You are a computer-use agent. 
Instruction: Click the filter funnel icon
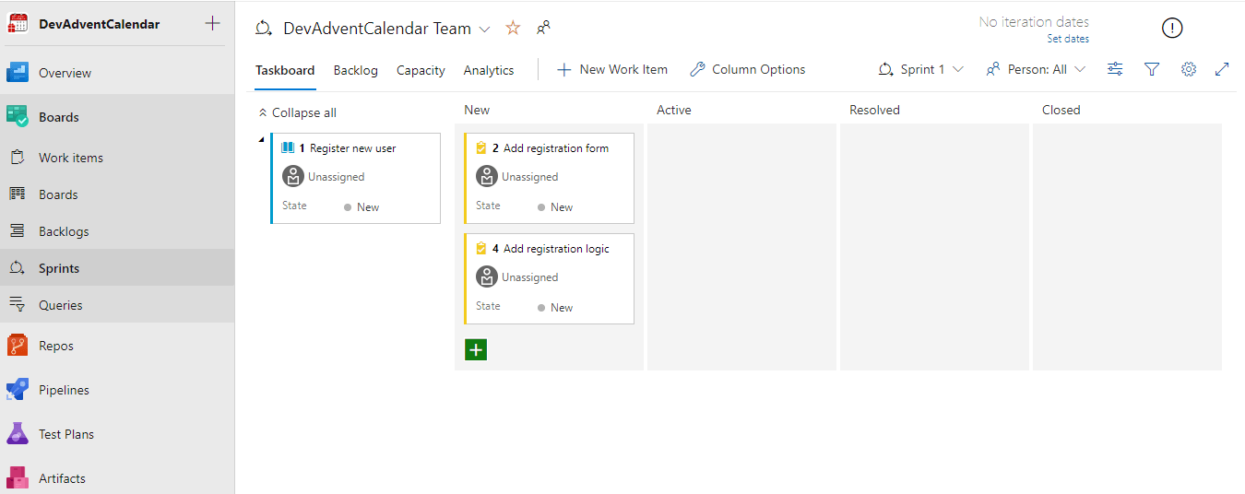click(x=1152, y=69)
